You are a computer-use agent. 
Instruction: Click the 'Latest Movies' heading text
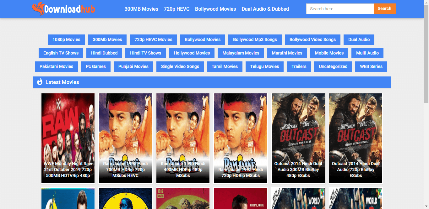[62, 82]
